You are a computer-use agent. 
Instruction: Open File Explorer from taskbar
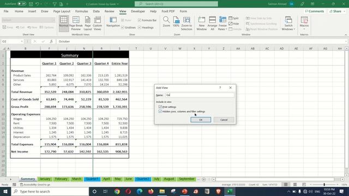click(x=162, y=191)
